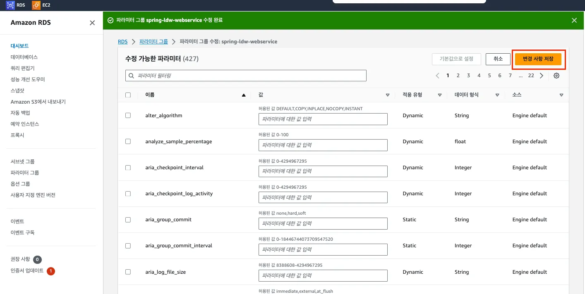Open the 값 column filter dropdown
585x294 pixels.
[x=388, y=95]
